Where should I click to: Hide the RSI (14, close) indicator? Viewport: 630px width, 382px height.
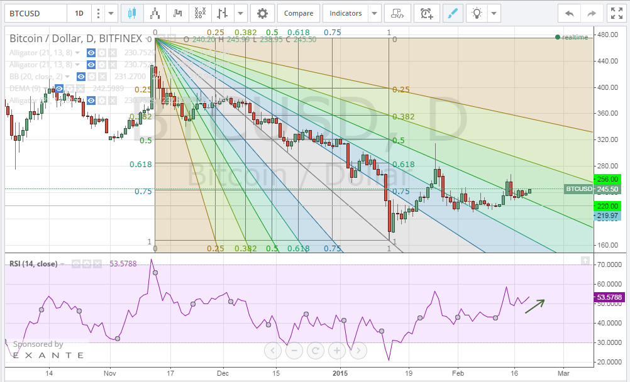(76, 264)
